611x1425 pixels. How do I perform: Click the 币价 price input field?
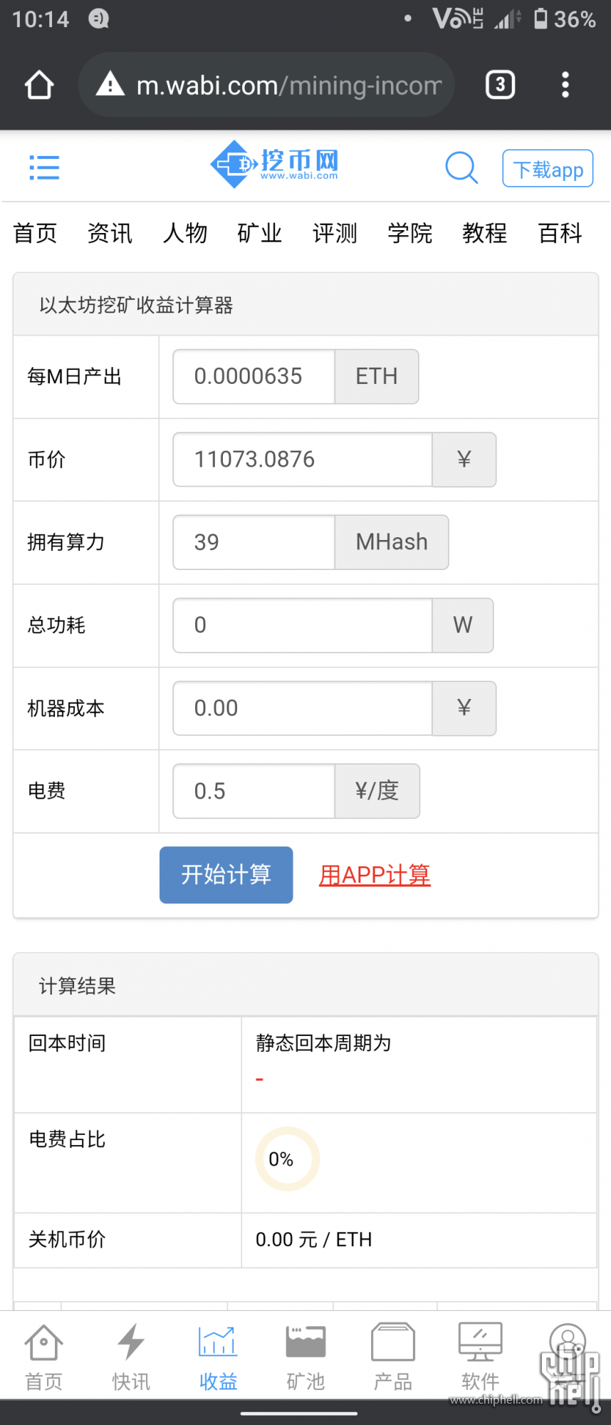pos(303,460)
